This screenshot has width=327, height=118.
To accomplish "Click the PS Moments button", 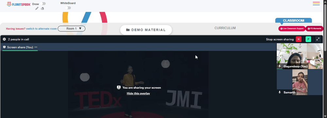I will [x=315, y=29].
